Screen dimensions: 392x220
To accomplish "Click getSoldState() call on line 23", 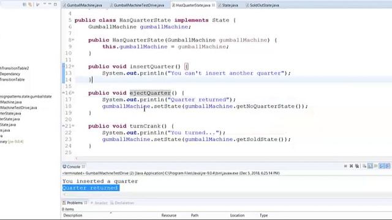I will click(260, 139).
